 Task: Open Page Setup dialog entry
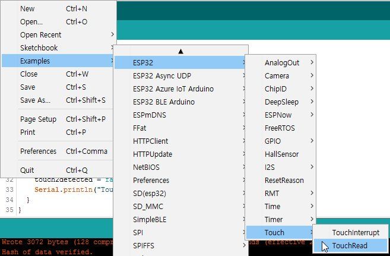coord(58,119)
